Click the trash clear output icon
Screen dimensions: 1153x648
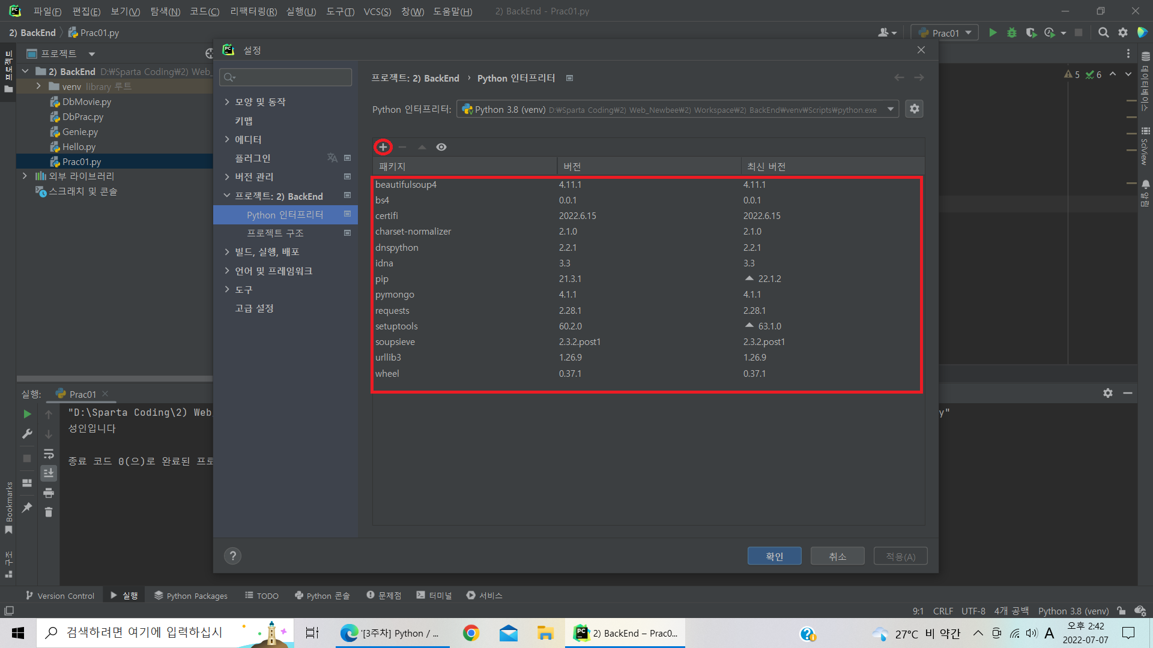(x=49, y=512)
